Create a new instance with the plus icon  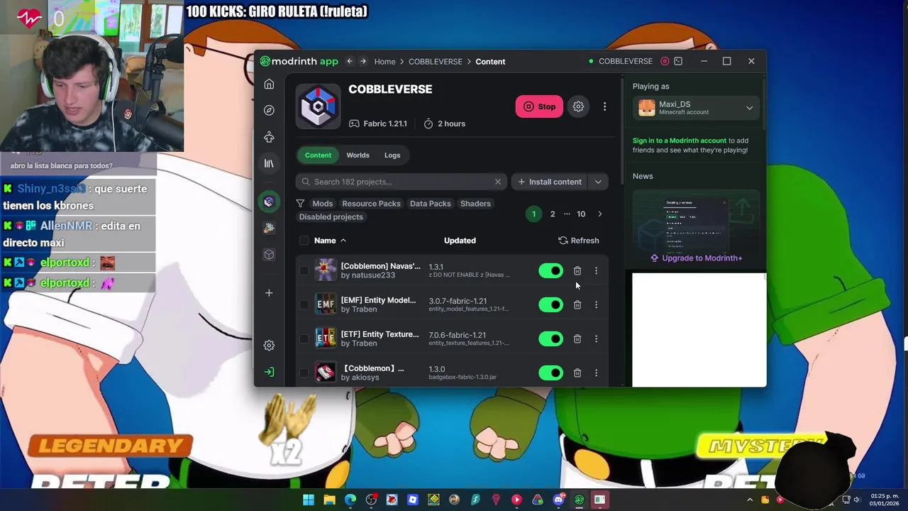pos(269,292)
